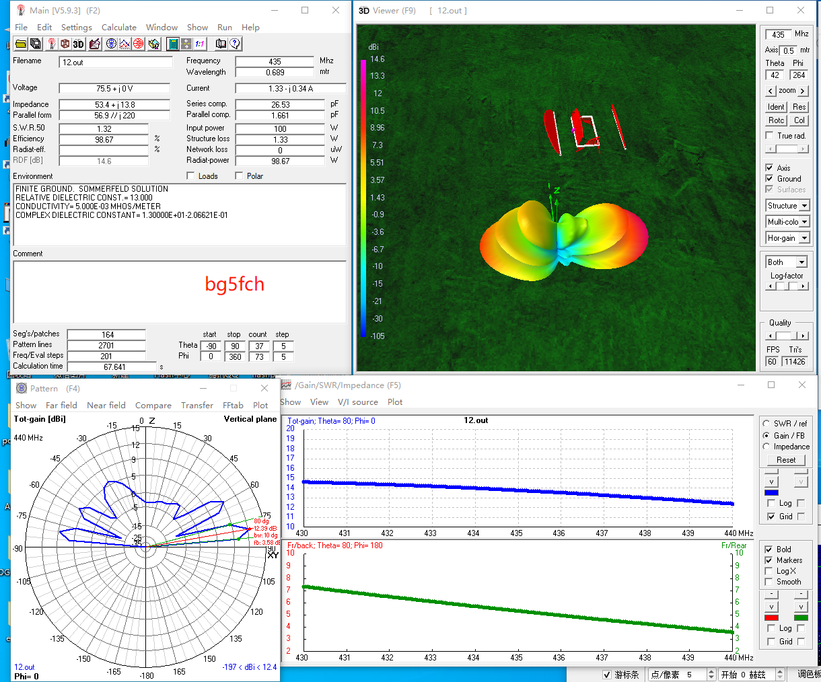This screenshot has height=682, width=821.
Task: Click the calculator icon in toolbar
Action: click(x=173, y=44)
